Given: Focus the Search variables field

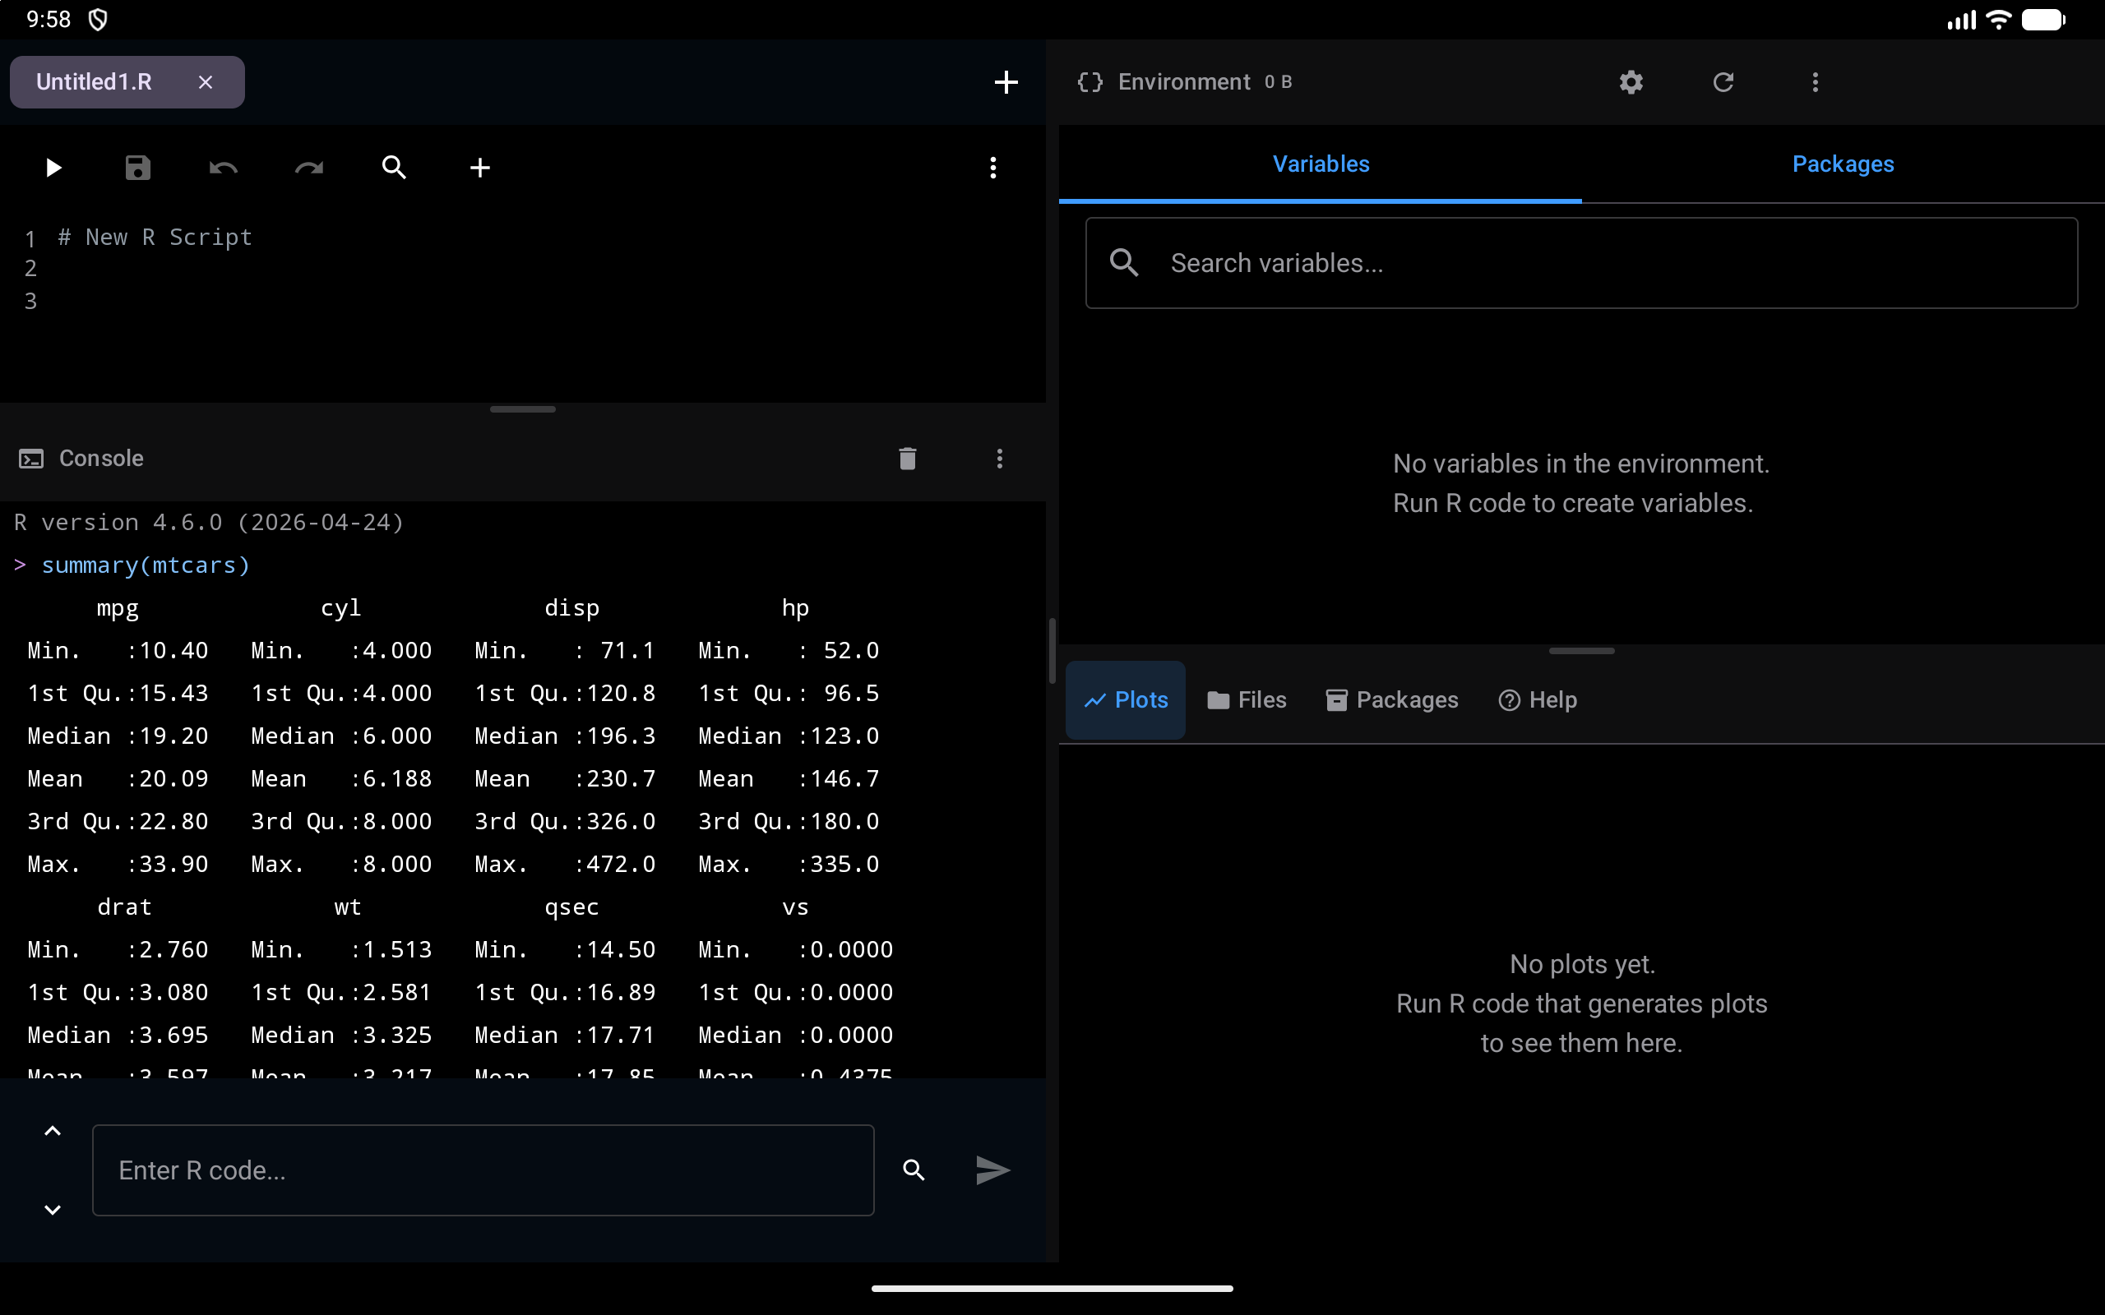Looking at the screenshot, I should [x=1581, y=263].
